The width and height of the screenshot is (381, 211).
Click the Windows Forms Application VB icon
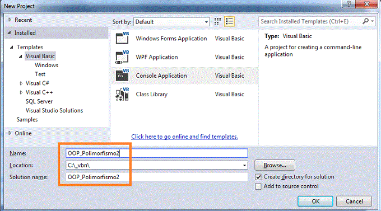point(122,38)
